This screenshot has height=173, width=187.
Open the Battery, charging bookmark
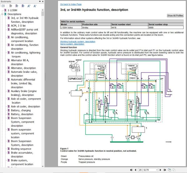coord(21,110)
